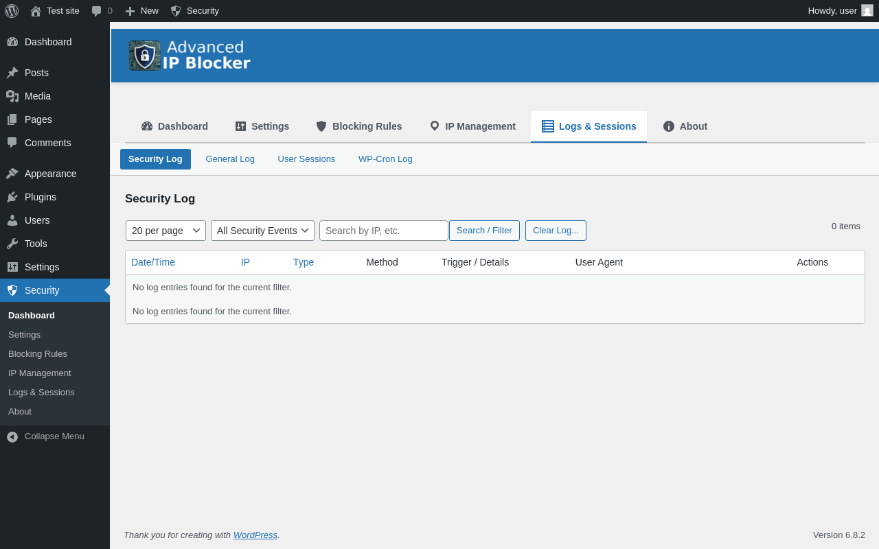Open the About tab label
This screenshot has height=549, width=879.
click(x=694, y=126)
